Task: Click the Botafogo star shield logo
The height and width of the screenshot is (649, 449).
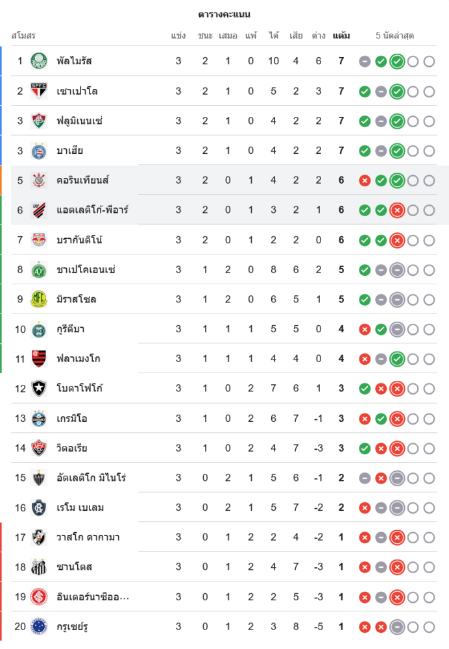Action: click(39, 389)
